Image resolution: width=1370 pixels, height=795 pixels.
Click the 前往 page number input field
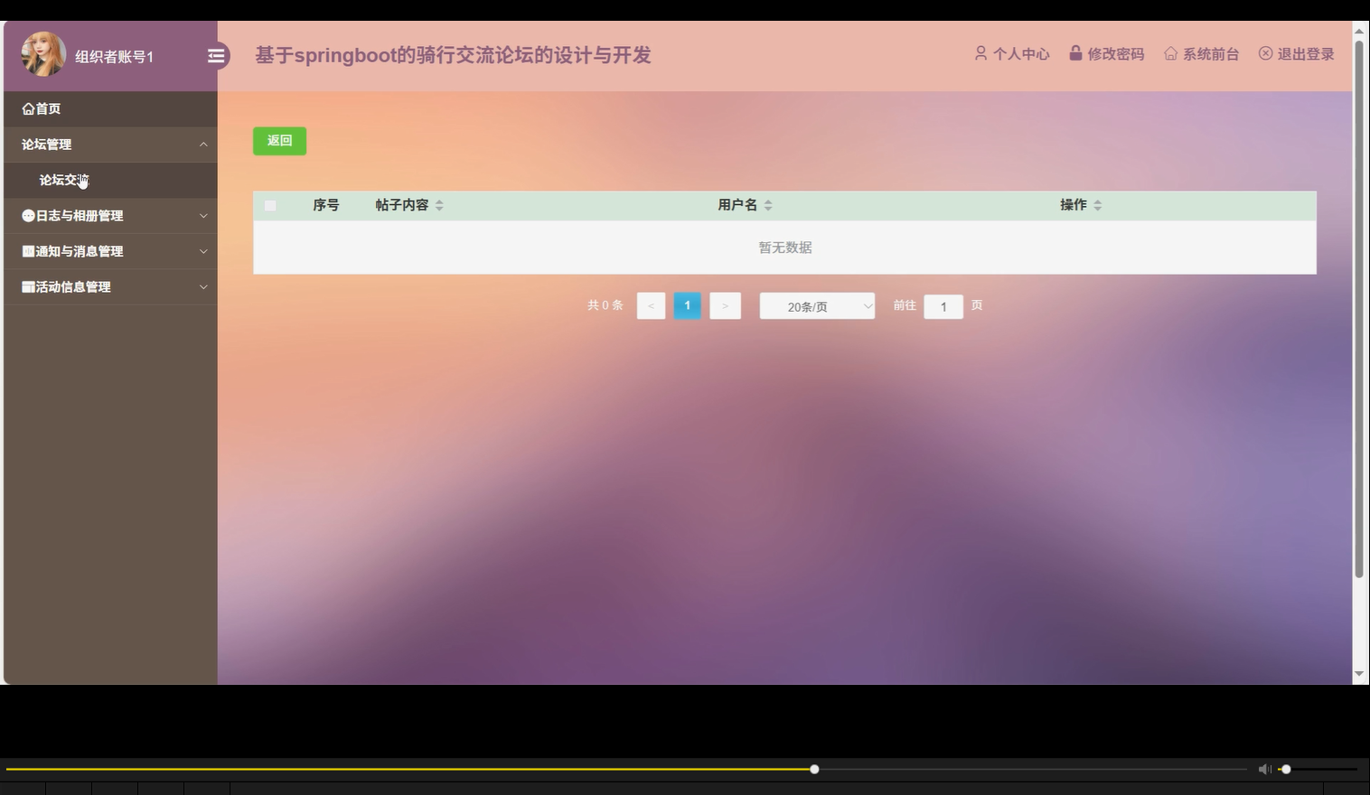[x=943, y=306]
